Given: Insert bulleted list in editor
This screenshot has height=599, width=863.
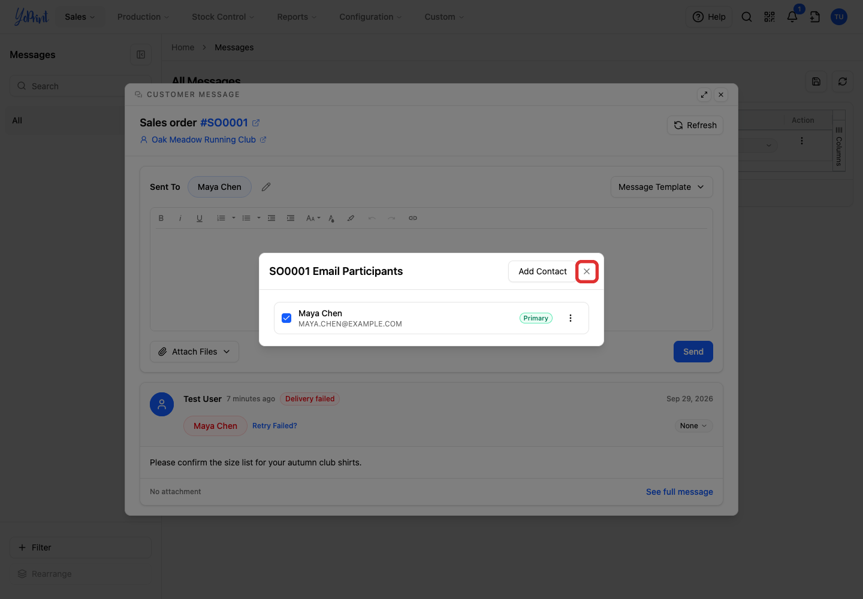Looking at the screenshot, I should click(246, 218).
